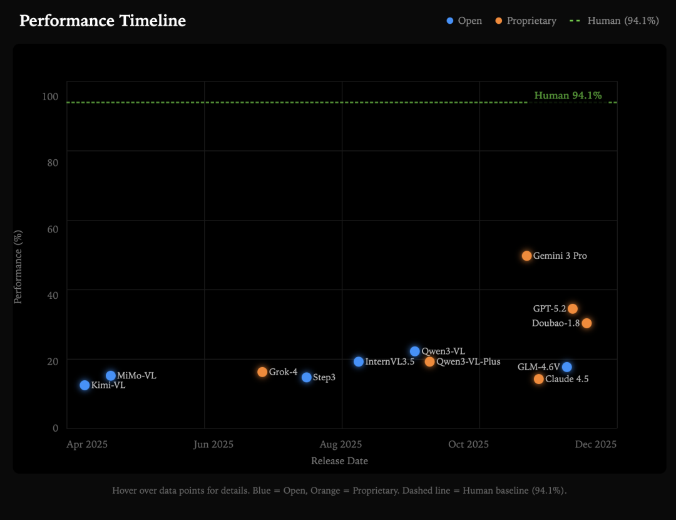Click the Kimi-VL text label
The width and height of the screenshot is (676, 520).
click(x=108, y=385)
